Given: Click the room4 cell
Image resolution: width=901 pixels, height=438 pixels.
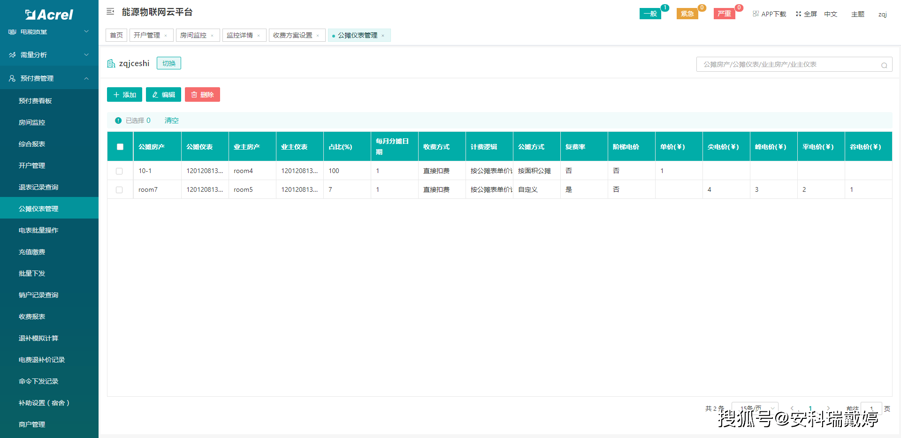Looking at the screenshot, I should [252, 171].
